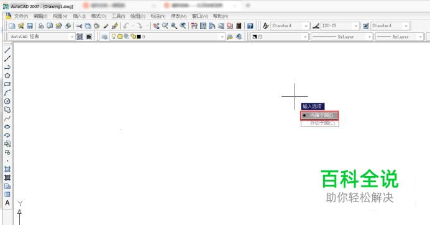Select the Polyline tool

(x=7, y=67)
